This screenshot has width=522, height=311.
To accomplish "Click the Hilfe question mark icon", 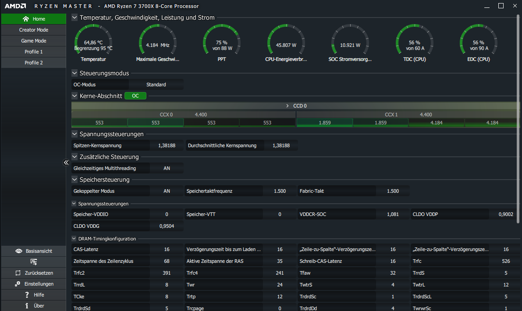I will [x=27, y=295].
